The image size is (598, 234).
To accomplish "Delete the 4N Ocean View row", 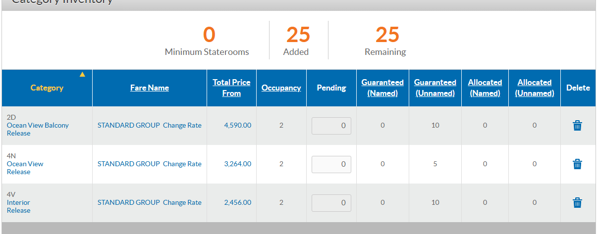I will tap(577, 164).
